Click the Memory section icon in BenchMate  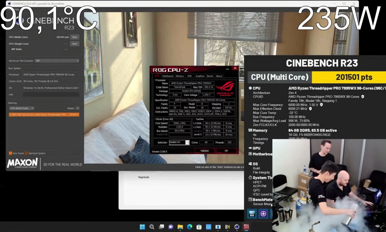pos(250,131)
